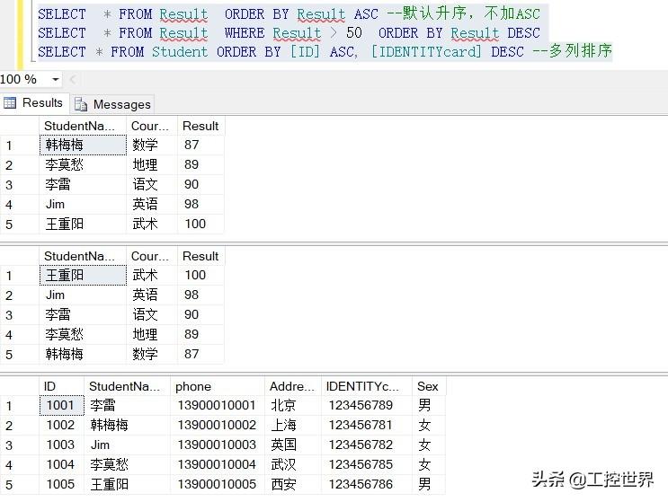Select Result column header in second grid

(200, 256)
